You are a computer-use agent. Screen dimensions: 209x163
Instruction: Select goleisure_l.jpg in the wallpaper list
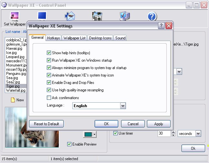coord(16,44)
